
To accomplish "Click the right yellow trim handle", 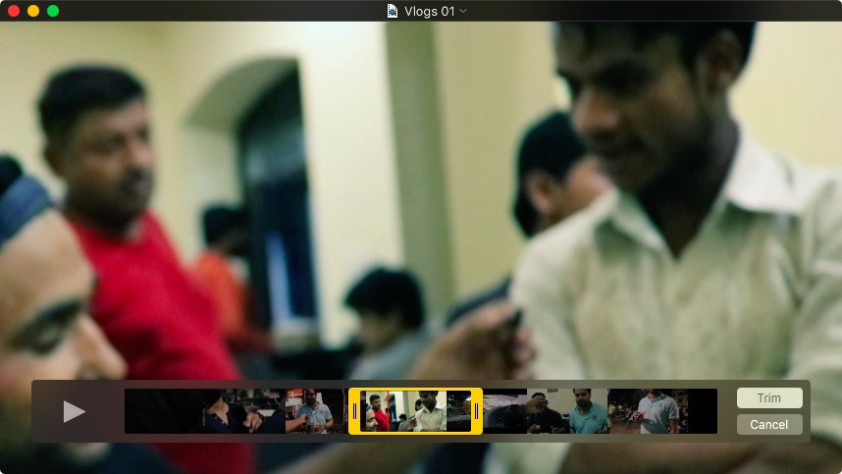I will click(x=476, y=411).
